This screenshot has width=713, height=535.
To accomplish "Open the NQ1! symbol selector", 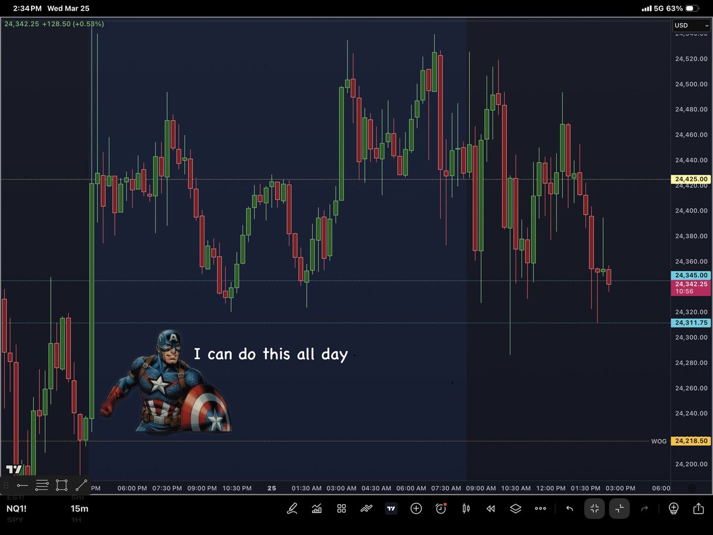I will 17,509.
